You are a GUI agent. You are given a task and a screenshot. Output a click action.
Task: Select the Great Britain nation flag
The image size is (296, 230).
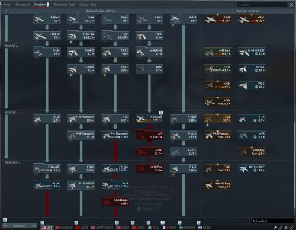102,228
